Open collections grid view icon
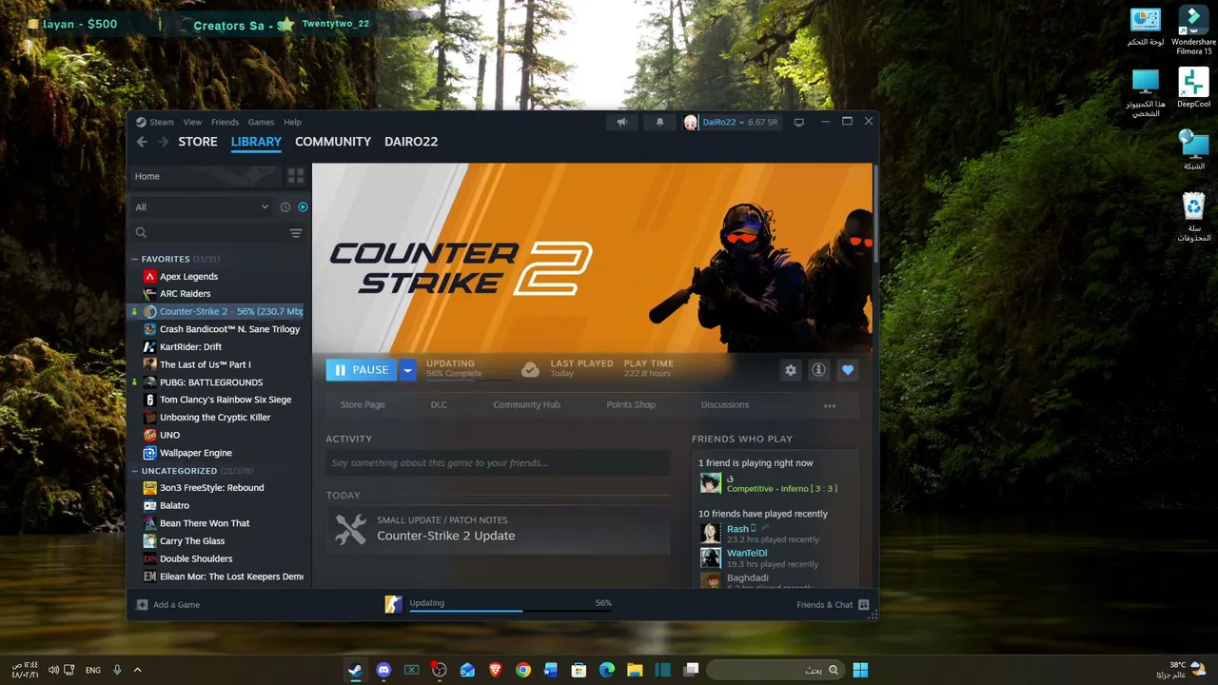 296,176
